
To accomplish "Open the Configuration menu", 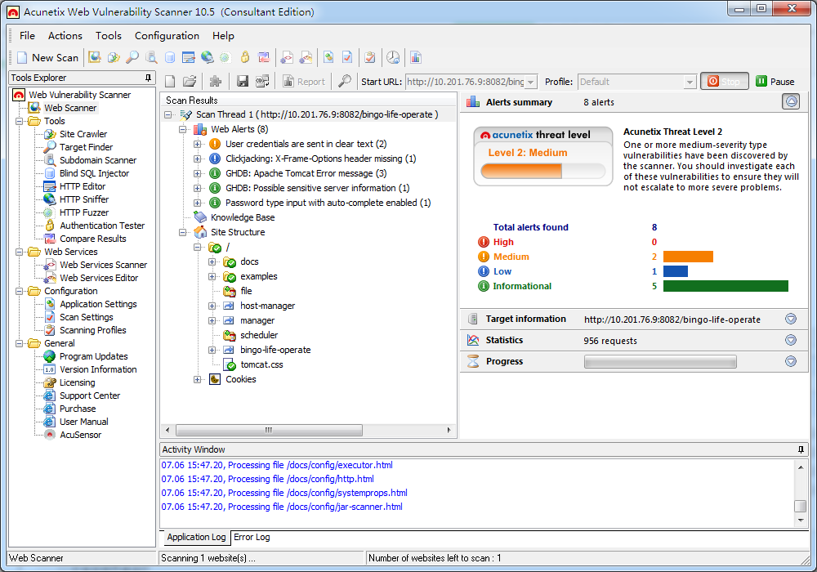I will click(x=167, y=35).
